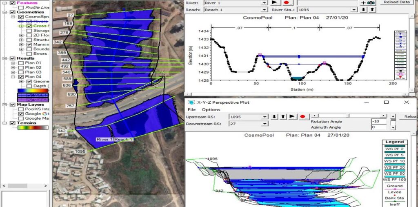Open the File menu in Perspective Plot
Screen dimensions: 418x207
click(x=191, y=109)
